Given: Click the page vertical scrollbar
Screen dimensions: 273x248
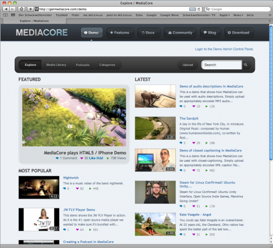Looking at the screenshot, I should click(271, 132).
